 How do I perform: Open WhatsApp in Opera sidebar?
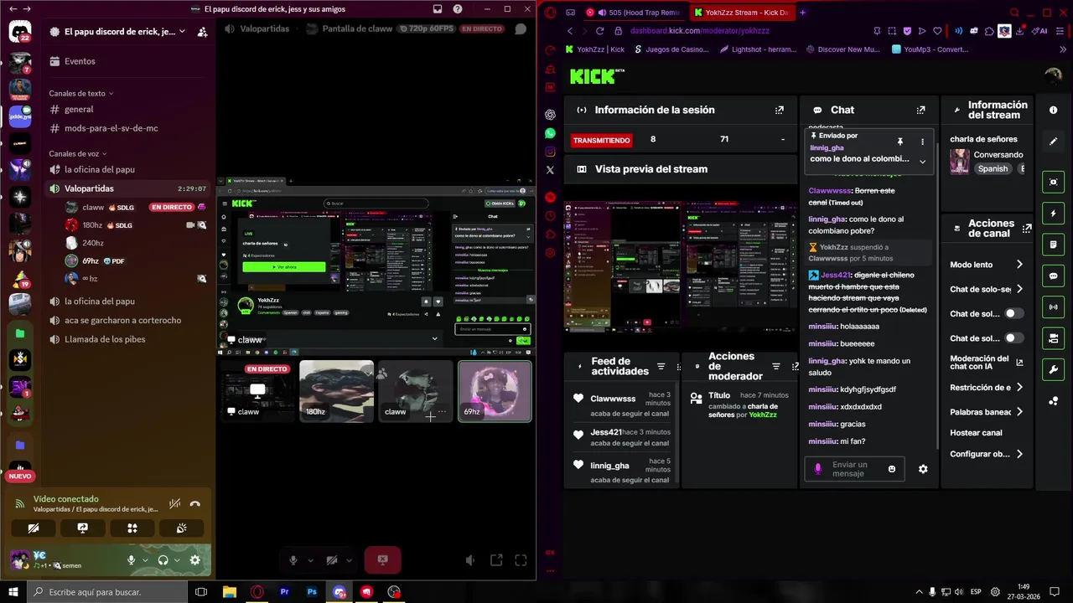click(550, 133)
